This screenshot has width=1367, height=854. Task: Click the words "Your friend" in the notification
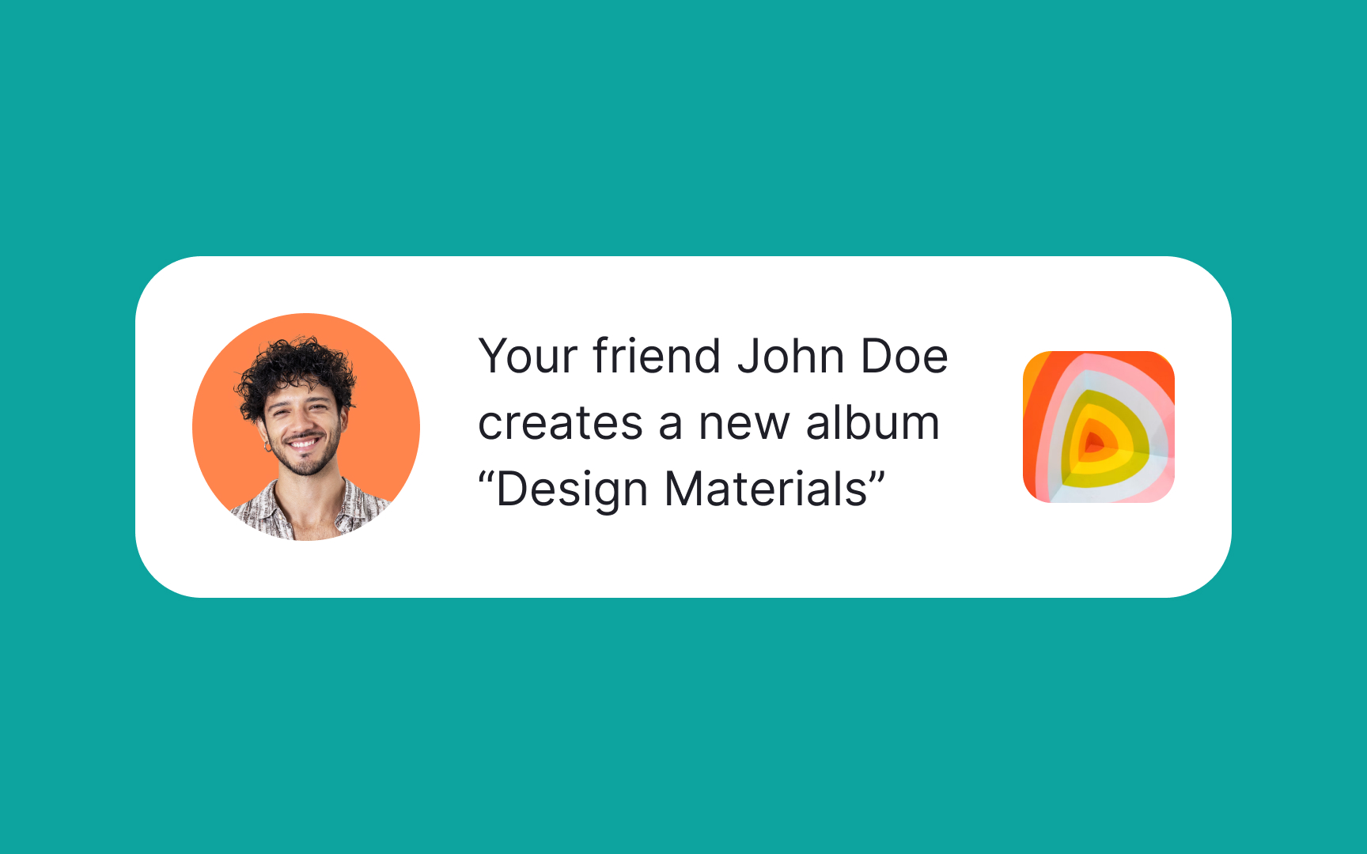click(600, 357)
